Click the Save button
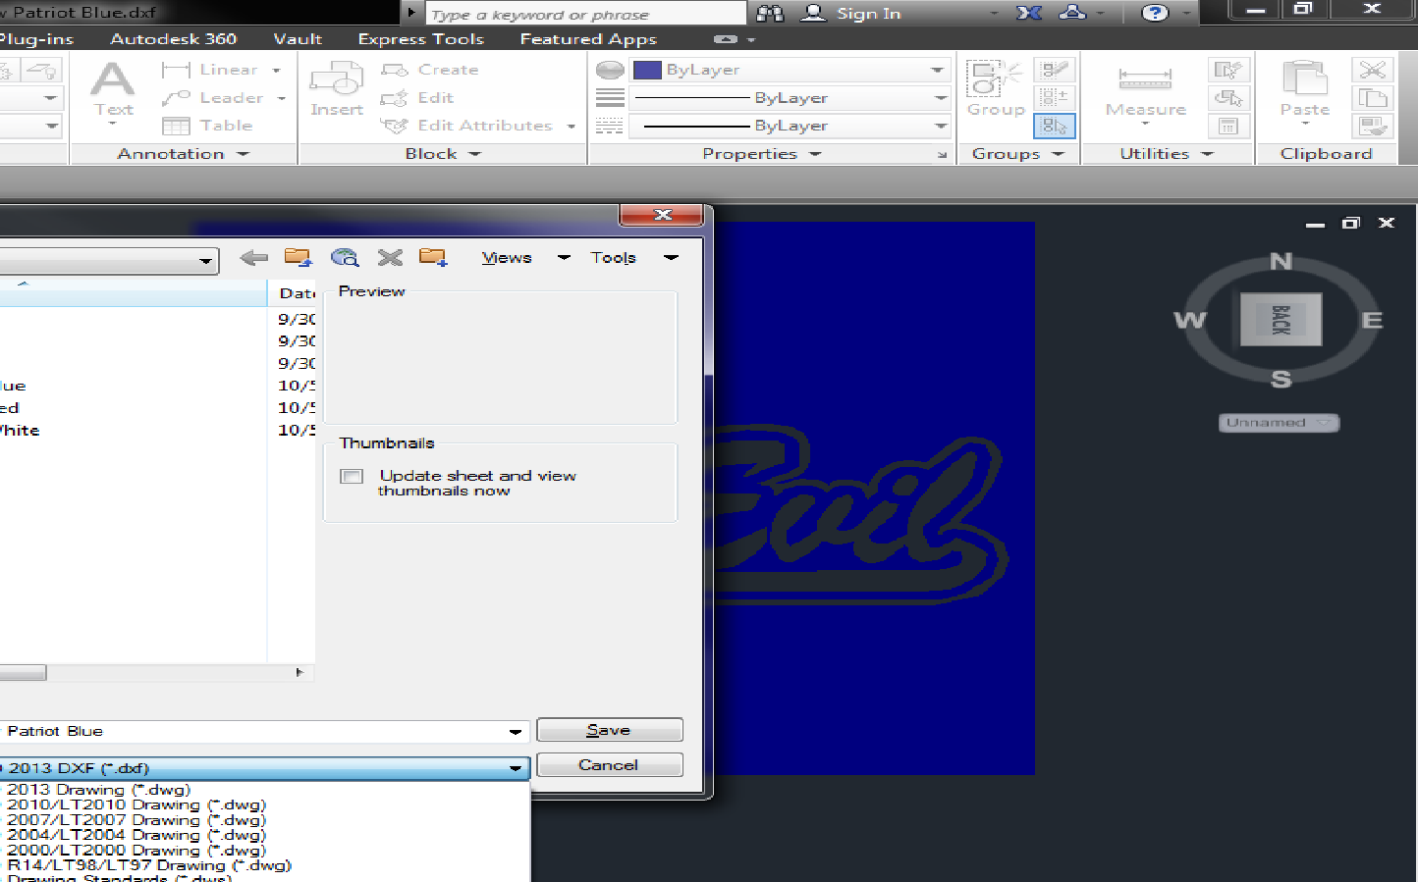The height and width of the screenshot is (882, 1418). (609, 730)
